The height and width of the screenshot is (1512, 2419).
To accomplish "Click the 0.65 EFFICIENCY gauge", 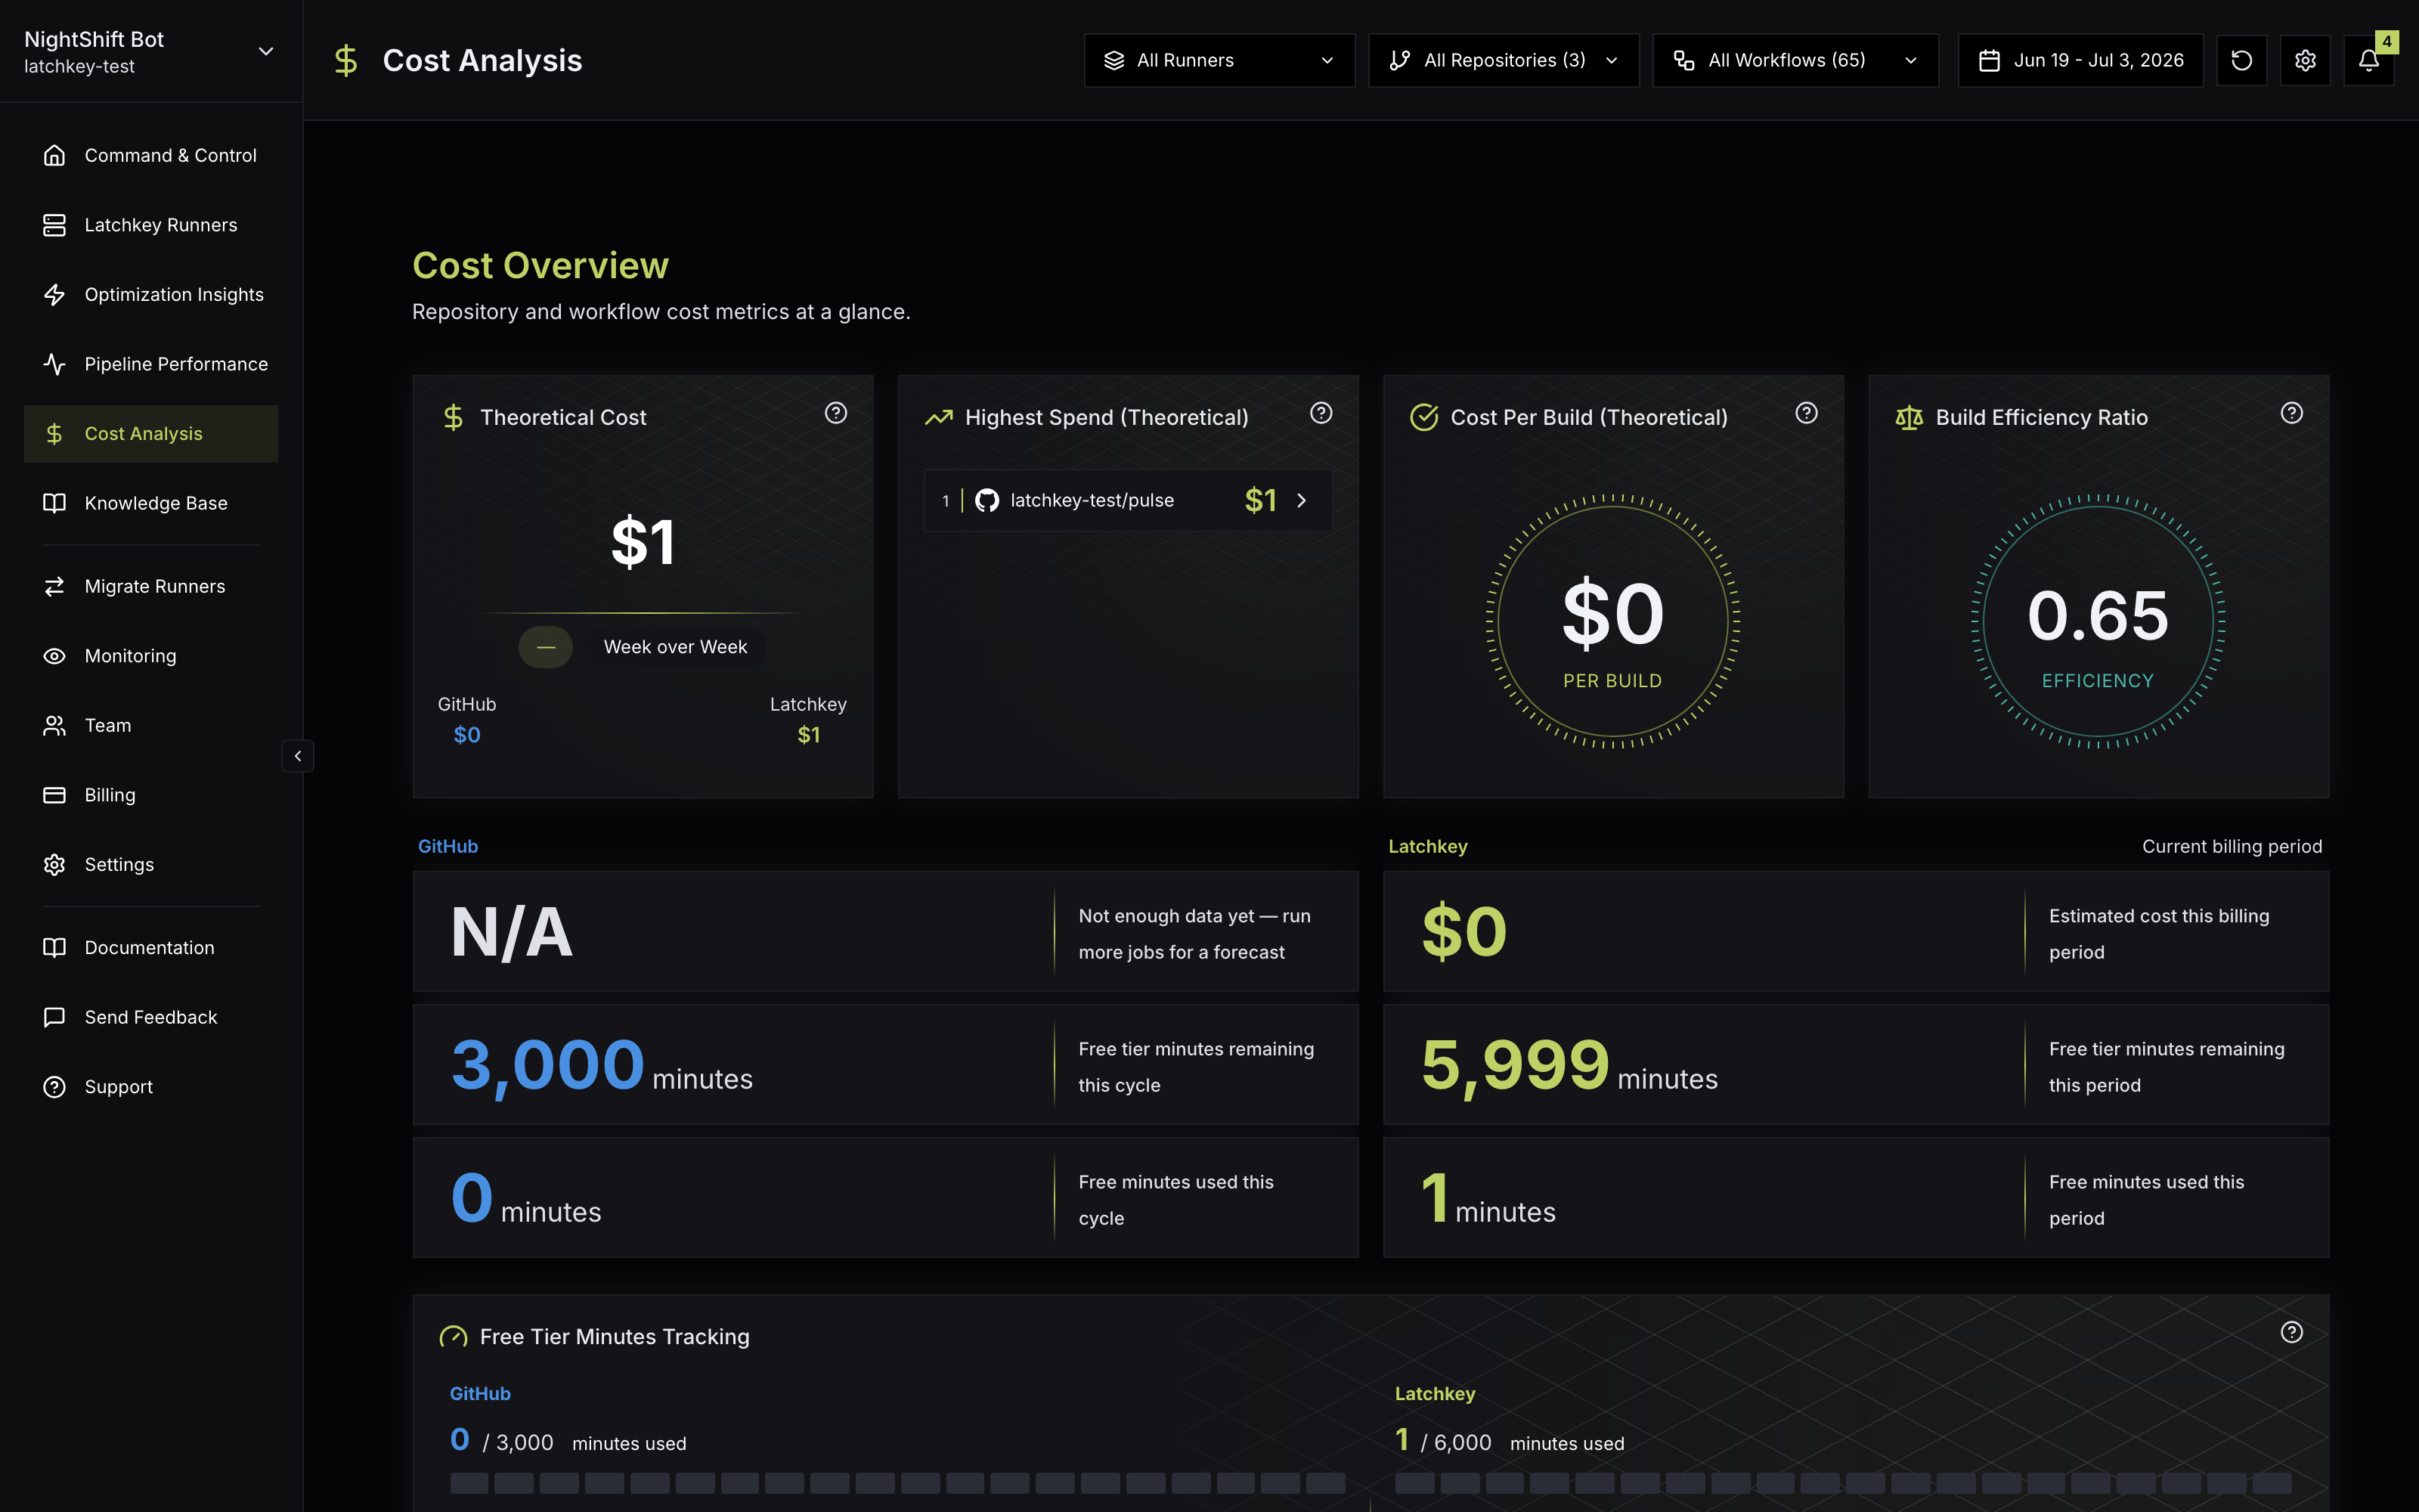I will 2098,622.
